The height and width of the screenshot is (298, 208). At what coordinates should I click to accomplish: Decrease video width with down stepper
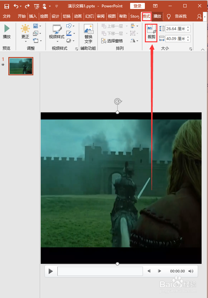coord(188,40)
